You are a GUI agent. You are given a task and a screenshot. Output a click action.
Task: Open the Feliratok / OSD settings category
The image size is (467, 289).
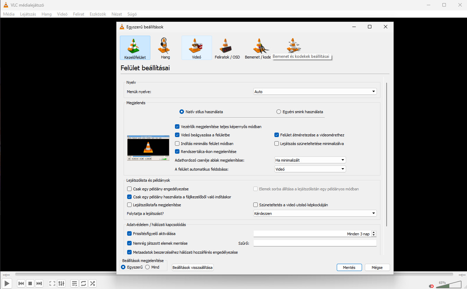tap(227, 48)
